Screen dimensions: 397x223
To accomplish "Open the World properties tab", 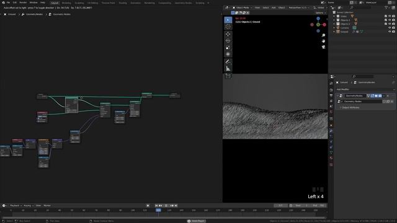I will point(331,112).
